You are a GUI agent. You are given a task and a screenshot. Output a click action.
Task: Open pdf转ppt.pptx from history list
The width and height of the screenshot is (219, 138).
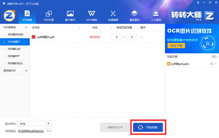click(x=180, y=64)
